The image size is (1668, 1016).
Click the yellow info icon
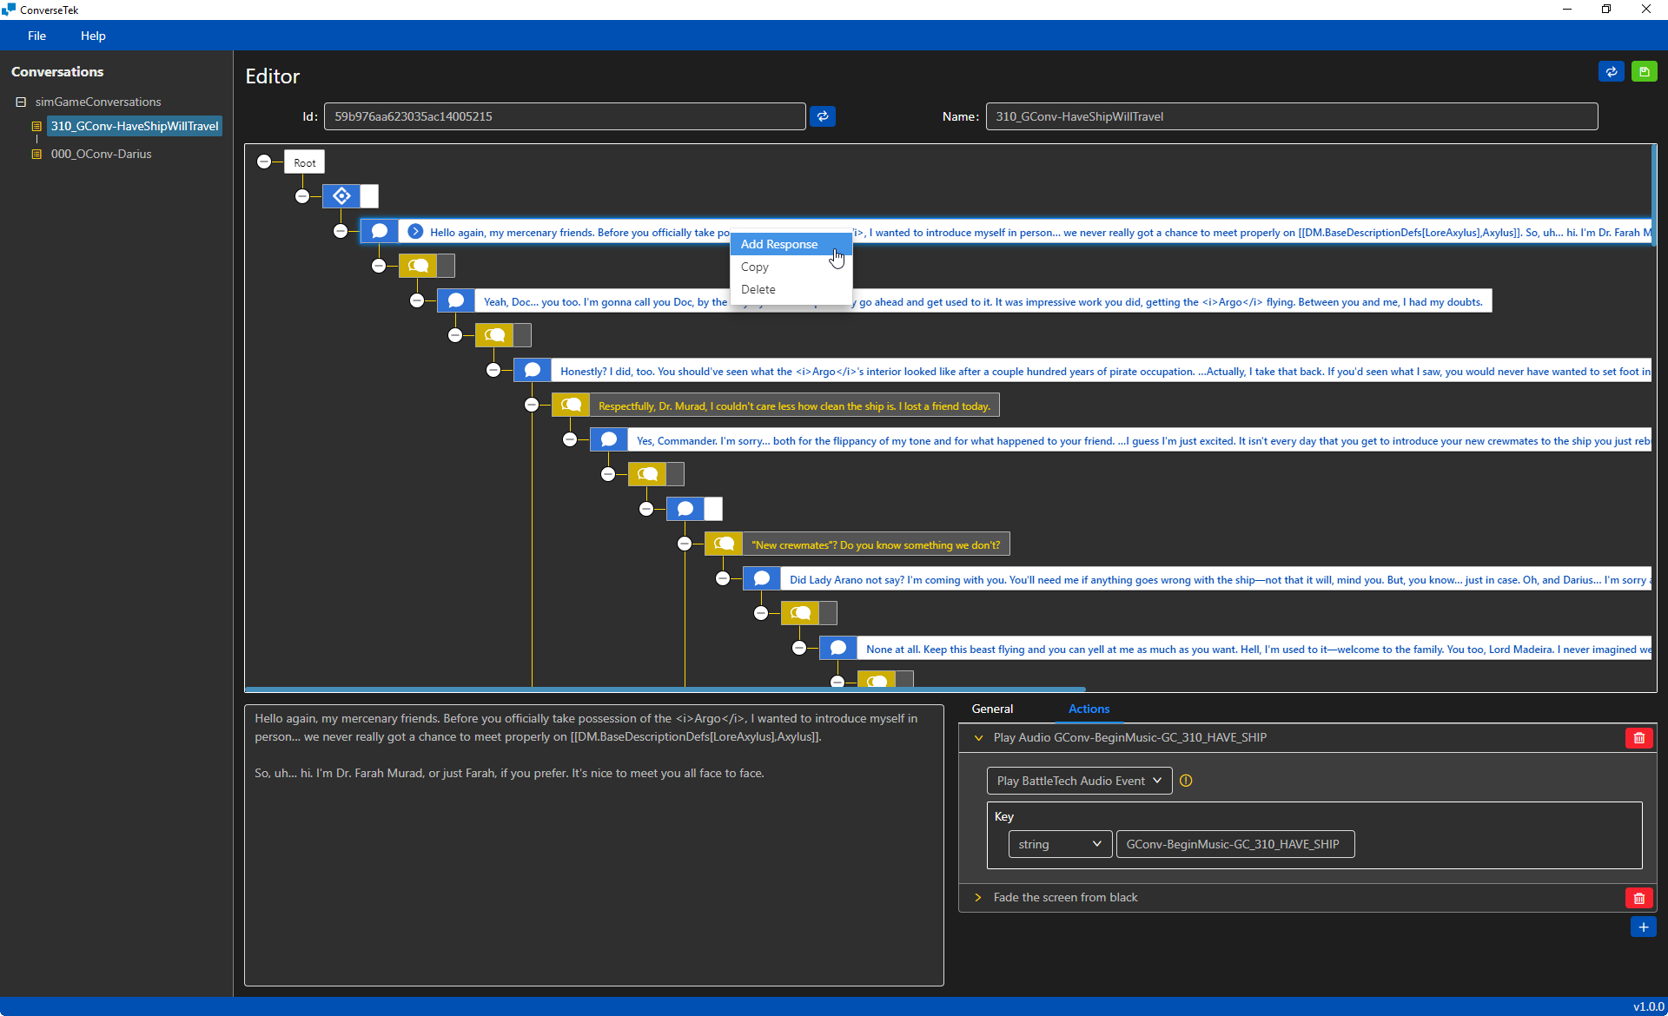pyautogui.click(x=1186, y=781)
